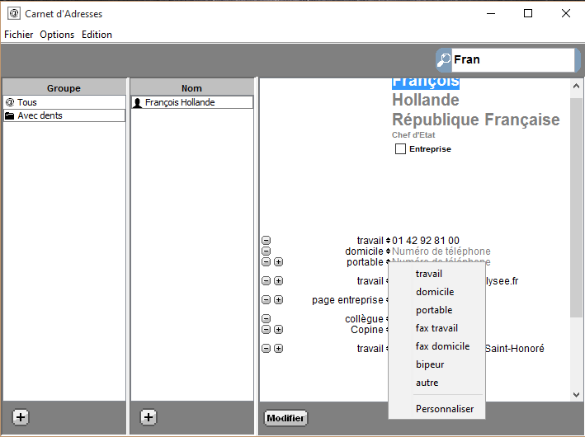The height and width of the screenshot is (437, 585).
Task: Open the Fichier menu
Action: (19, 35)
